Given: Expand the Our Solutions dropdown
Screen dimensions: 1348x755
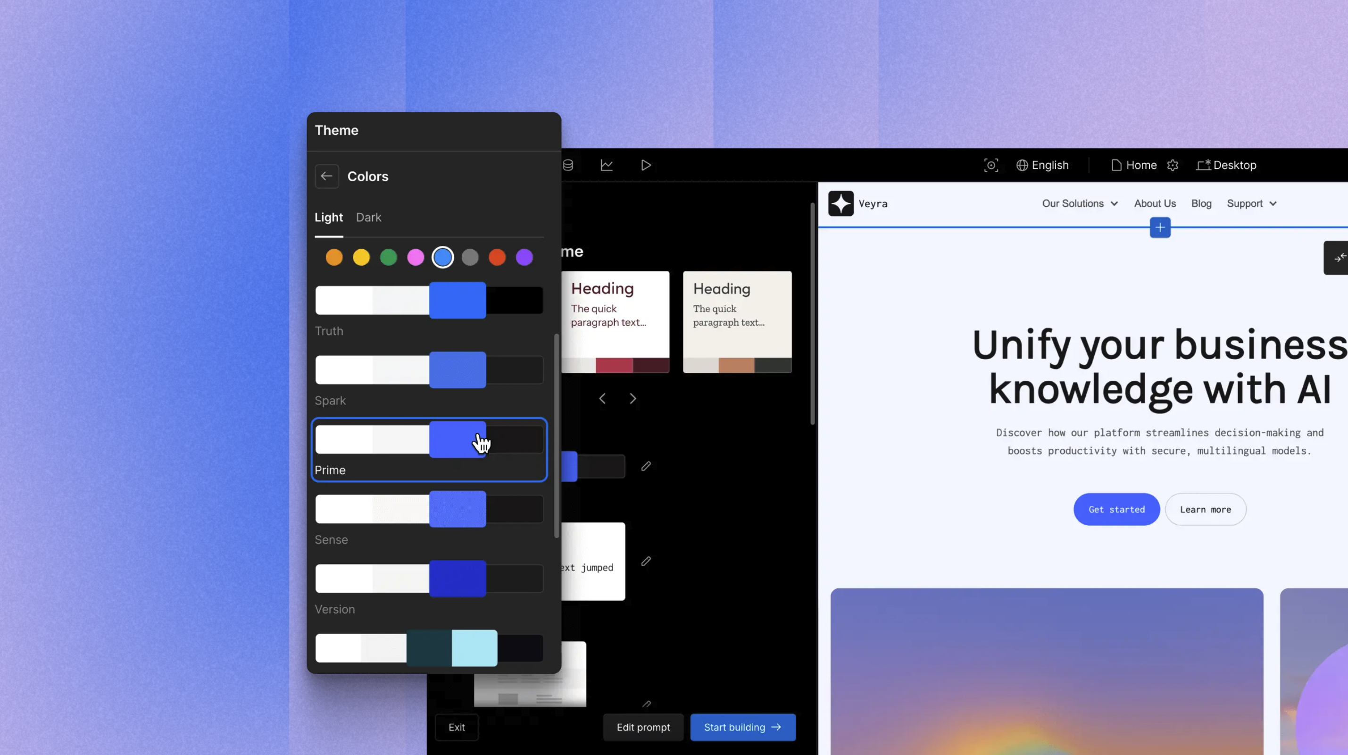Looking at the screenshot, I should pyautogui.click(x=1080, y=203).
